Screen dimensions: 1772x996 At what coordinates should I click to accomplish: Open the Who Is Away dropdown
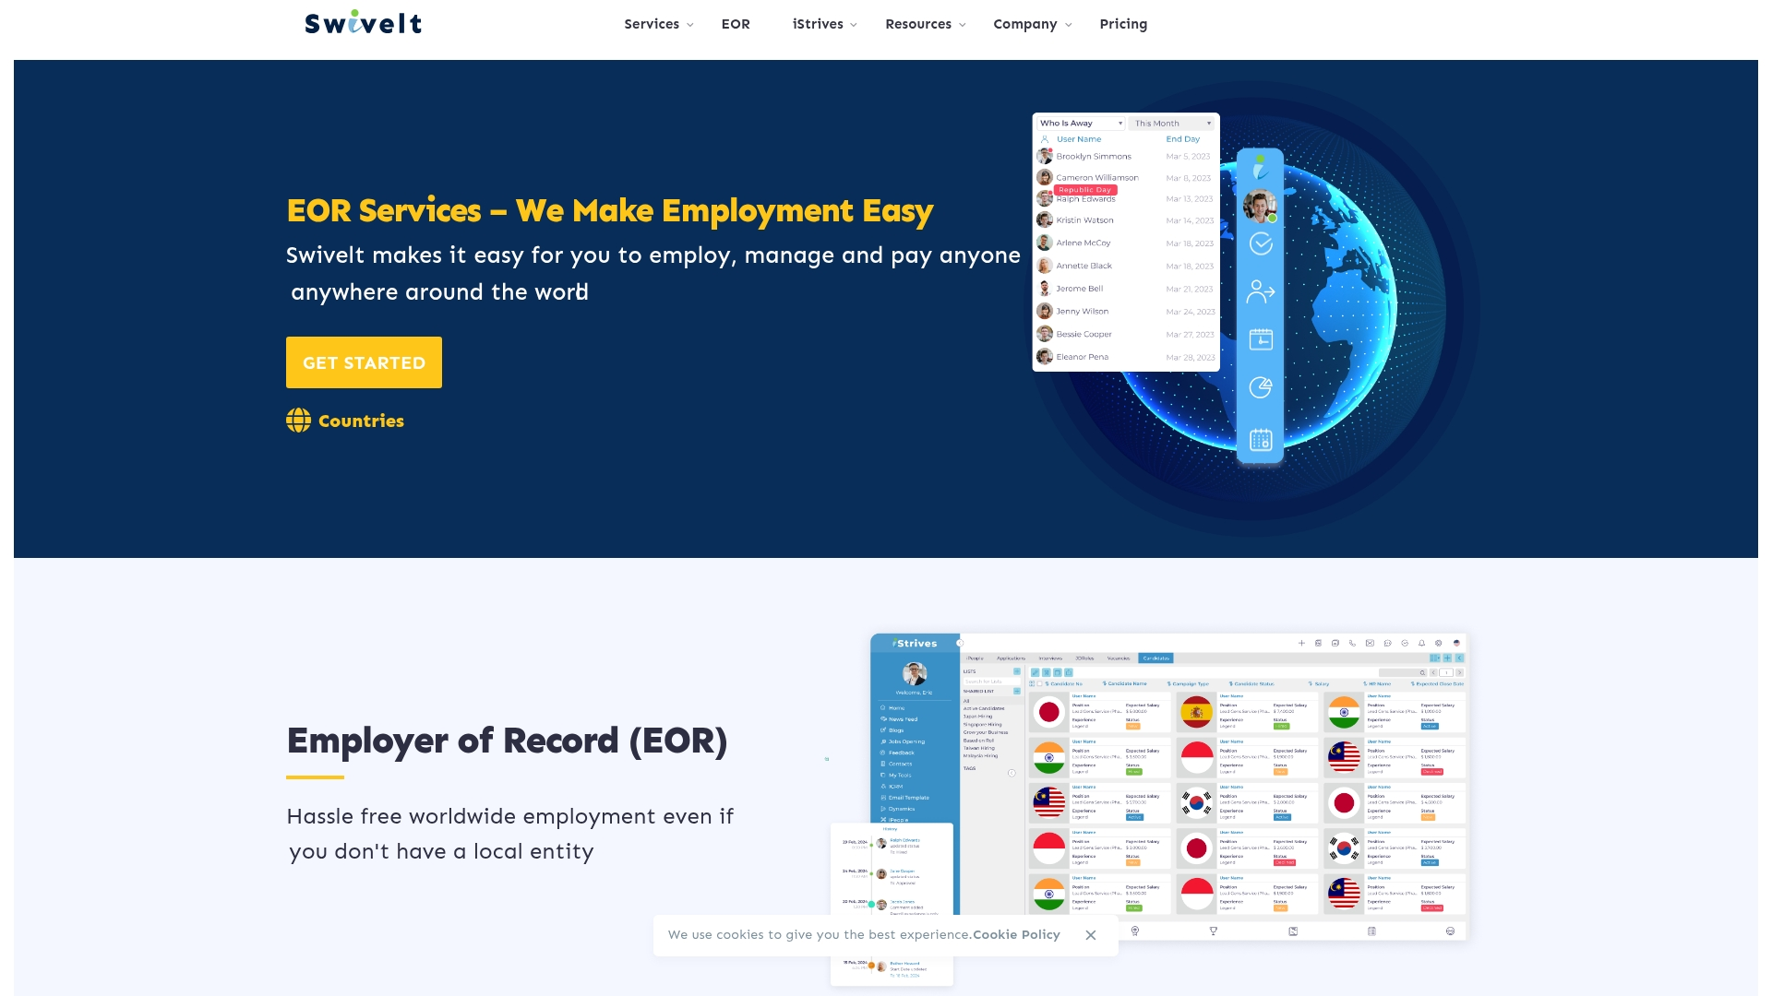(x=1080, y=123)
